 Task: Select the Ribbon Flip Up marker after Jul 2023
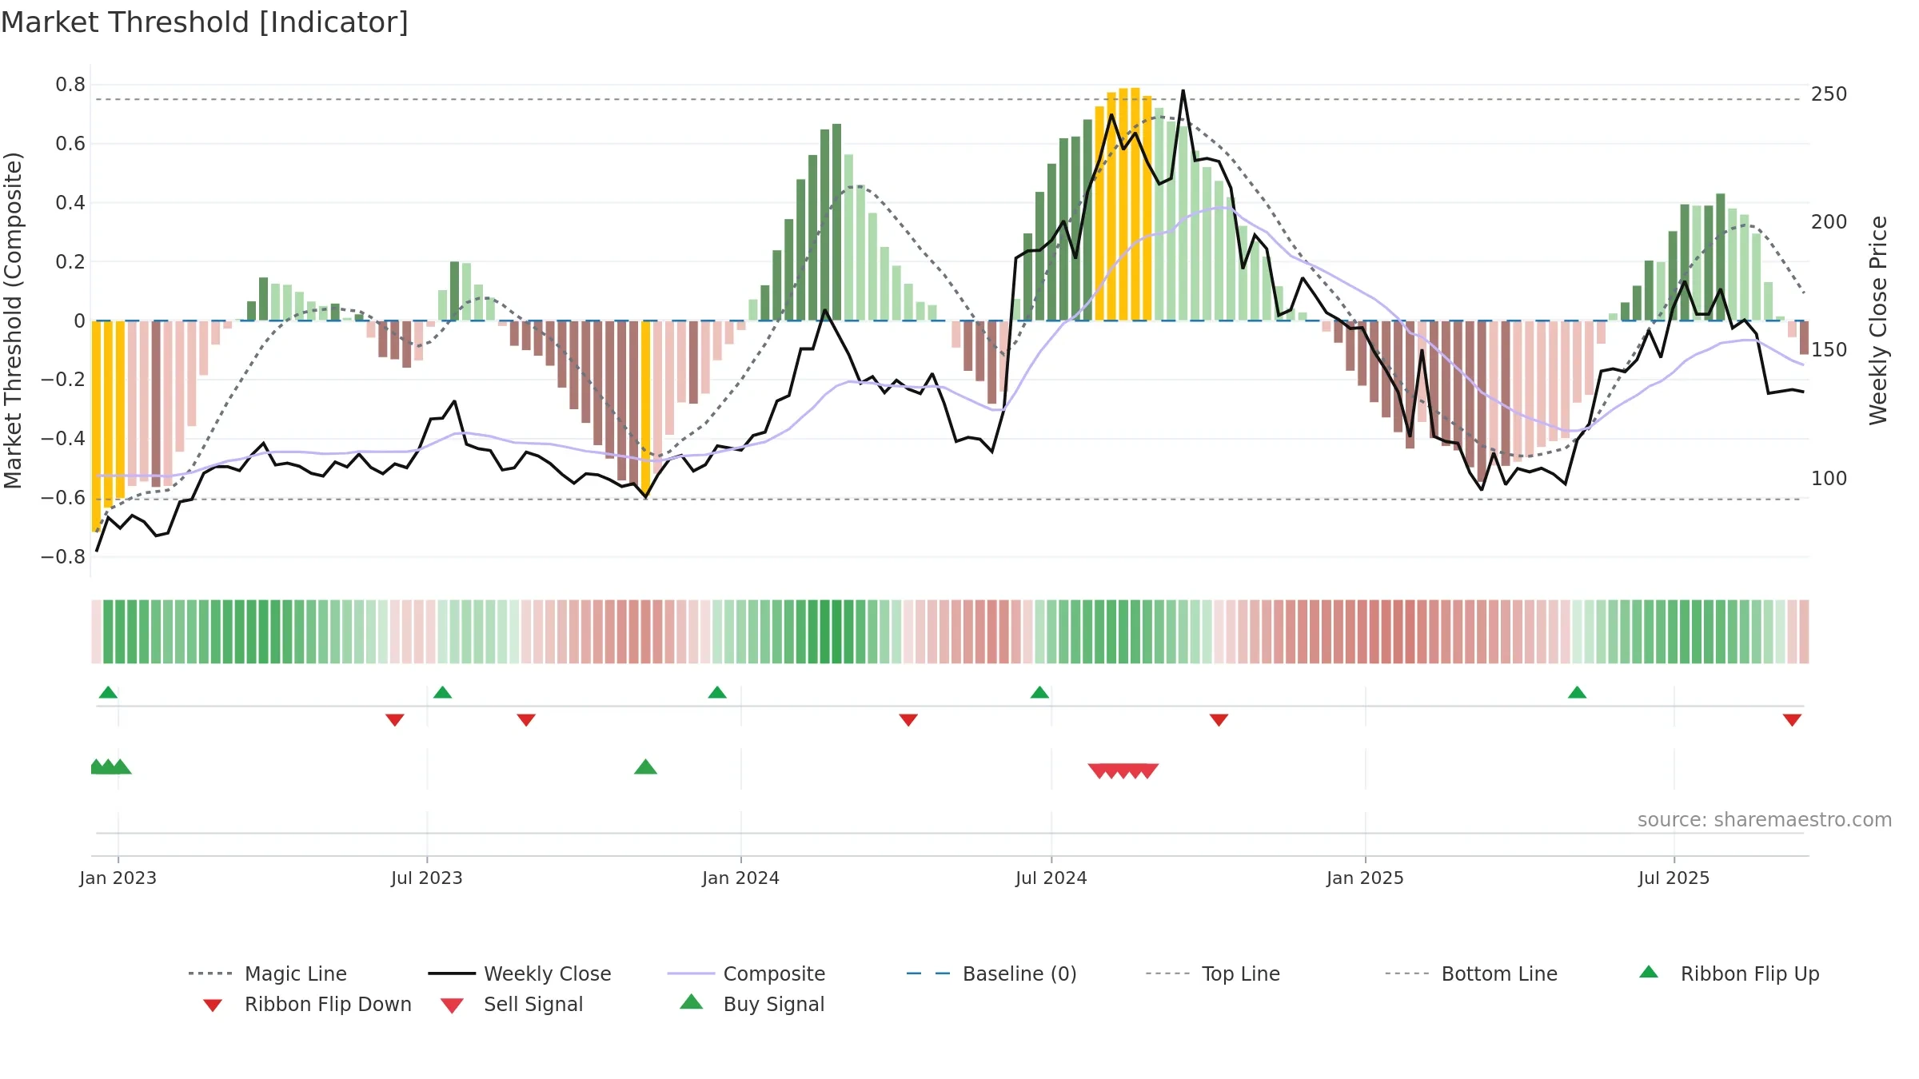442,692
